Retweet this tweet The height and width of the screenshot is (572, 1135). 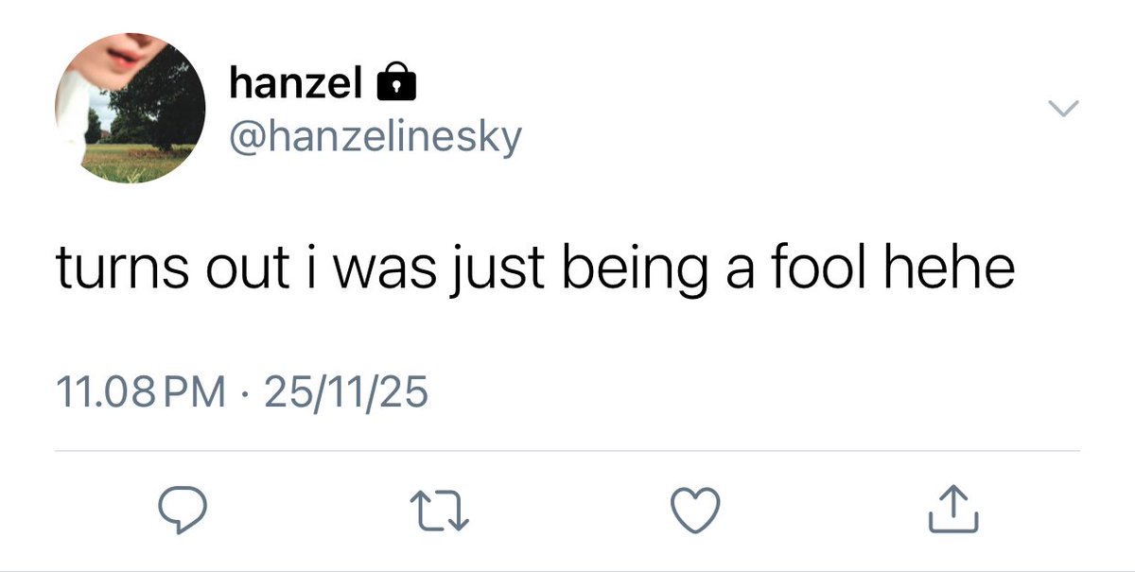pos(438,511)
